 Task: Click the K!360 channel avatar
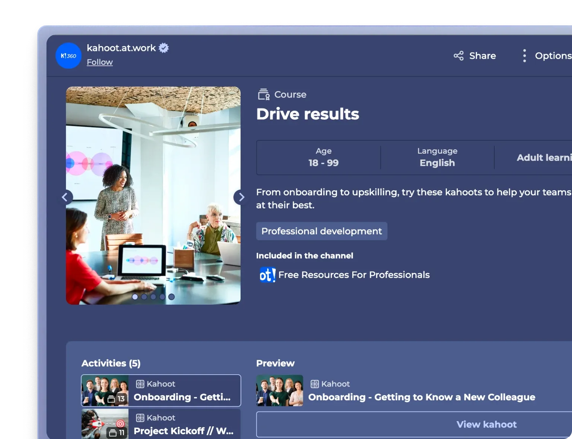[69, 56]
